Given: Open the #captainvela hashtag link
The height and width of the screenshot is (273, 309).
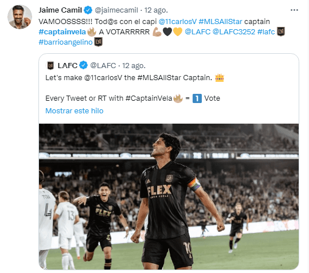Looking at the screenshot, I should [62, 32].
